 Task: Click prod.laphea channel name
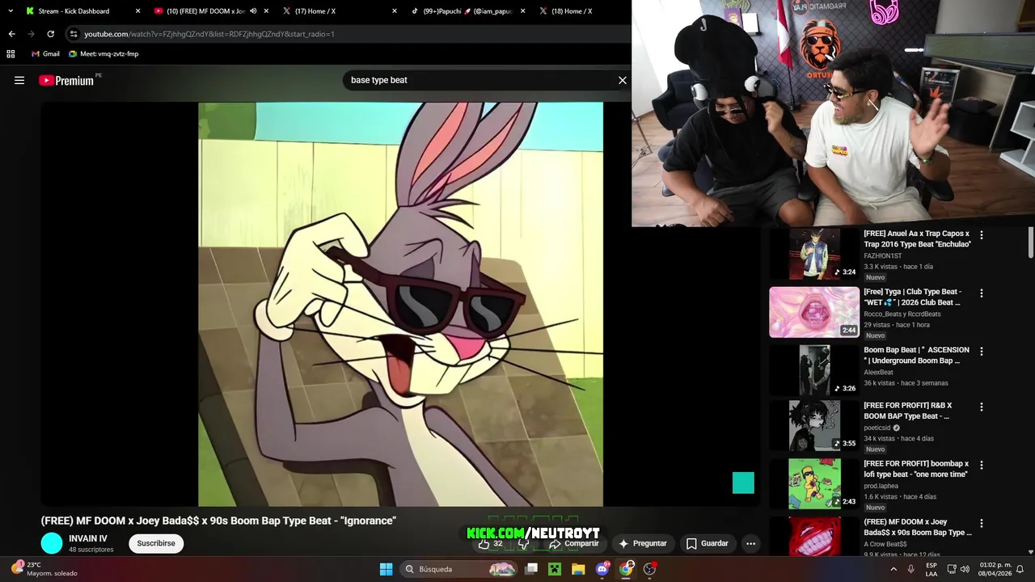pyautogui.click(x=881, y=486)
